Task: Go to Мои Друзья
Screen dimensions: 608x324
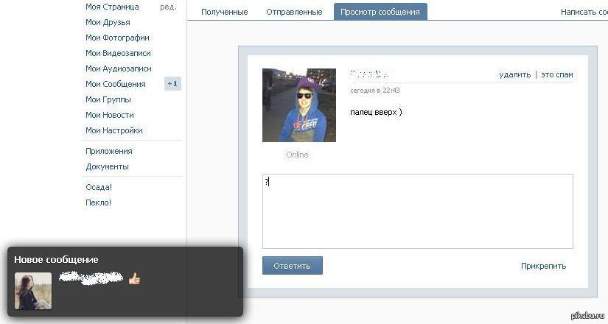Action: click(x=108, y=22)
